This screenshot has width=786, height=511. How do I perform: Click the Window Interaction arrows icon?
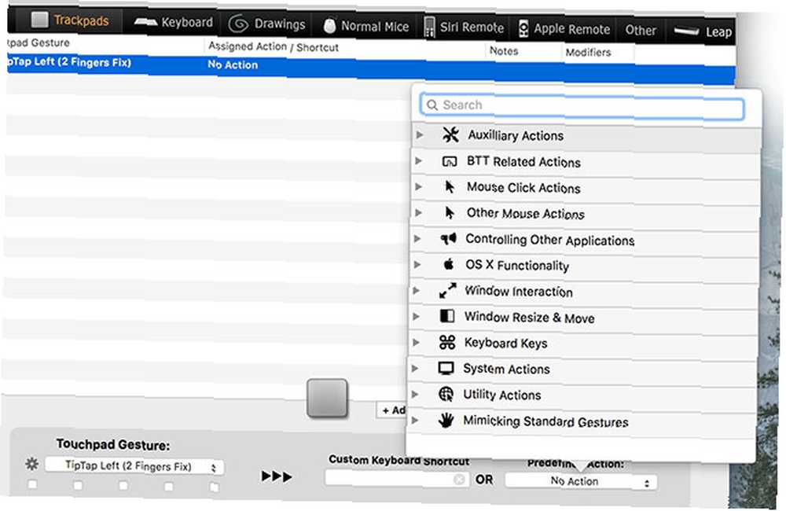(448, 290)
